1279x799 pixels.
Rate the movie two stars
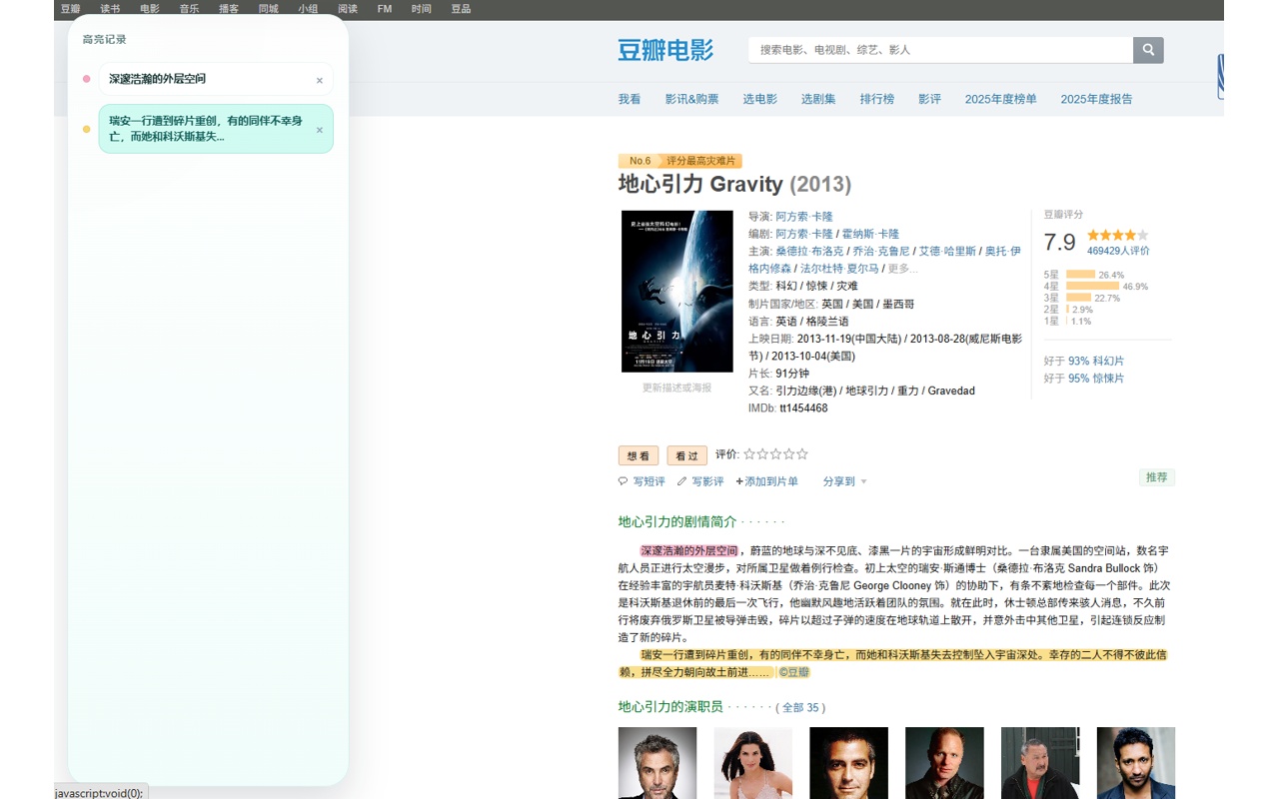click(762, 454)
